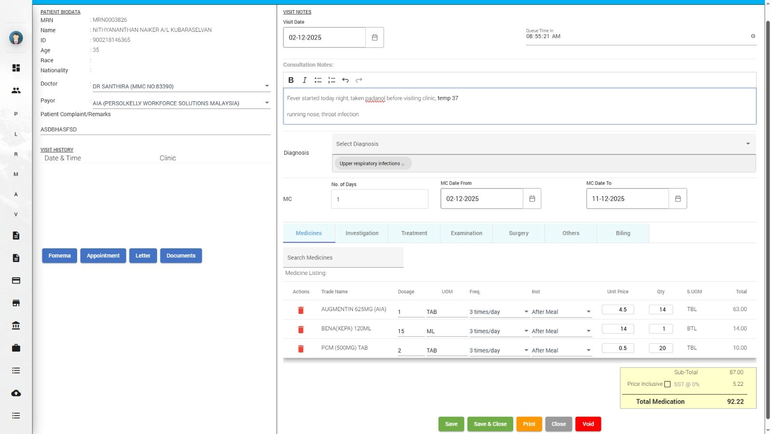Remove the Upper respiratory infections tag
Image resolution: width=771 pixels, height=434 pixels.
[x=403, y=164]
